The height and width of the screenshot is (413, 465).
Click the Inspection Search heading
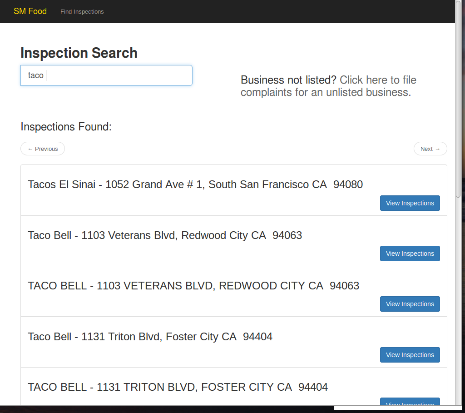(79, 53)
